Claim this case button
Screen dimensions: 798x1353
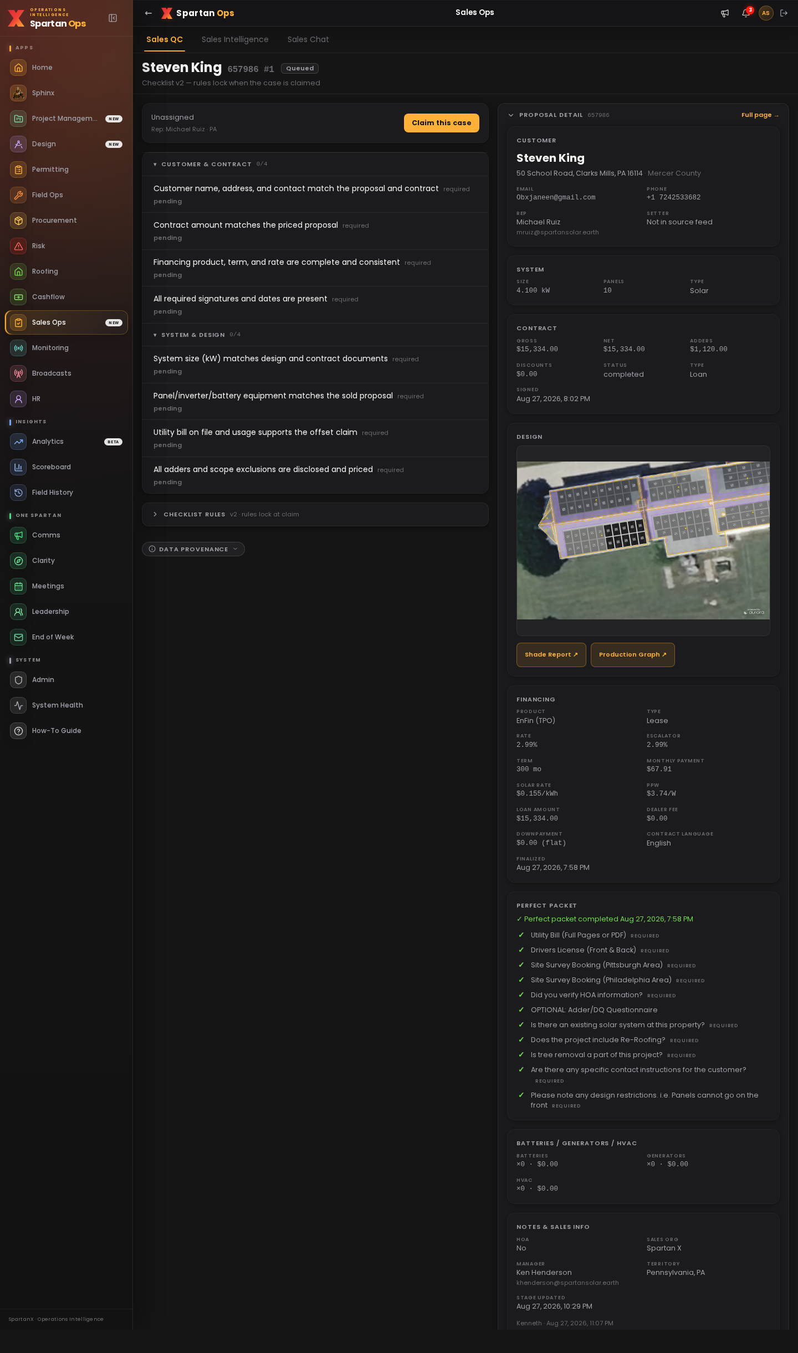coord(442,123)
